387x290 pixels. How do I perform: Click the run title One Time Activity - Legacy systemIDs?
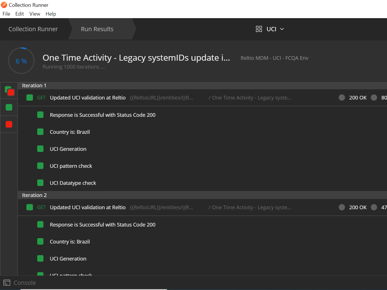(x=136, y=58)
